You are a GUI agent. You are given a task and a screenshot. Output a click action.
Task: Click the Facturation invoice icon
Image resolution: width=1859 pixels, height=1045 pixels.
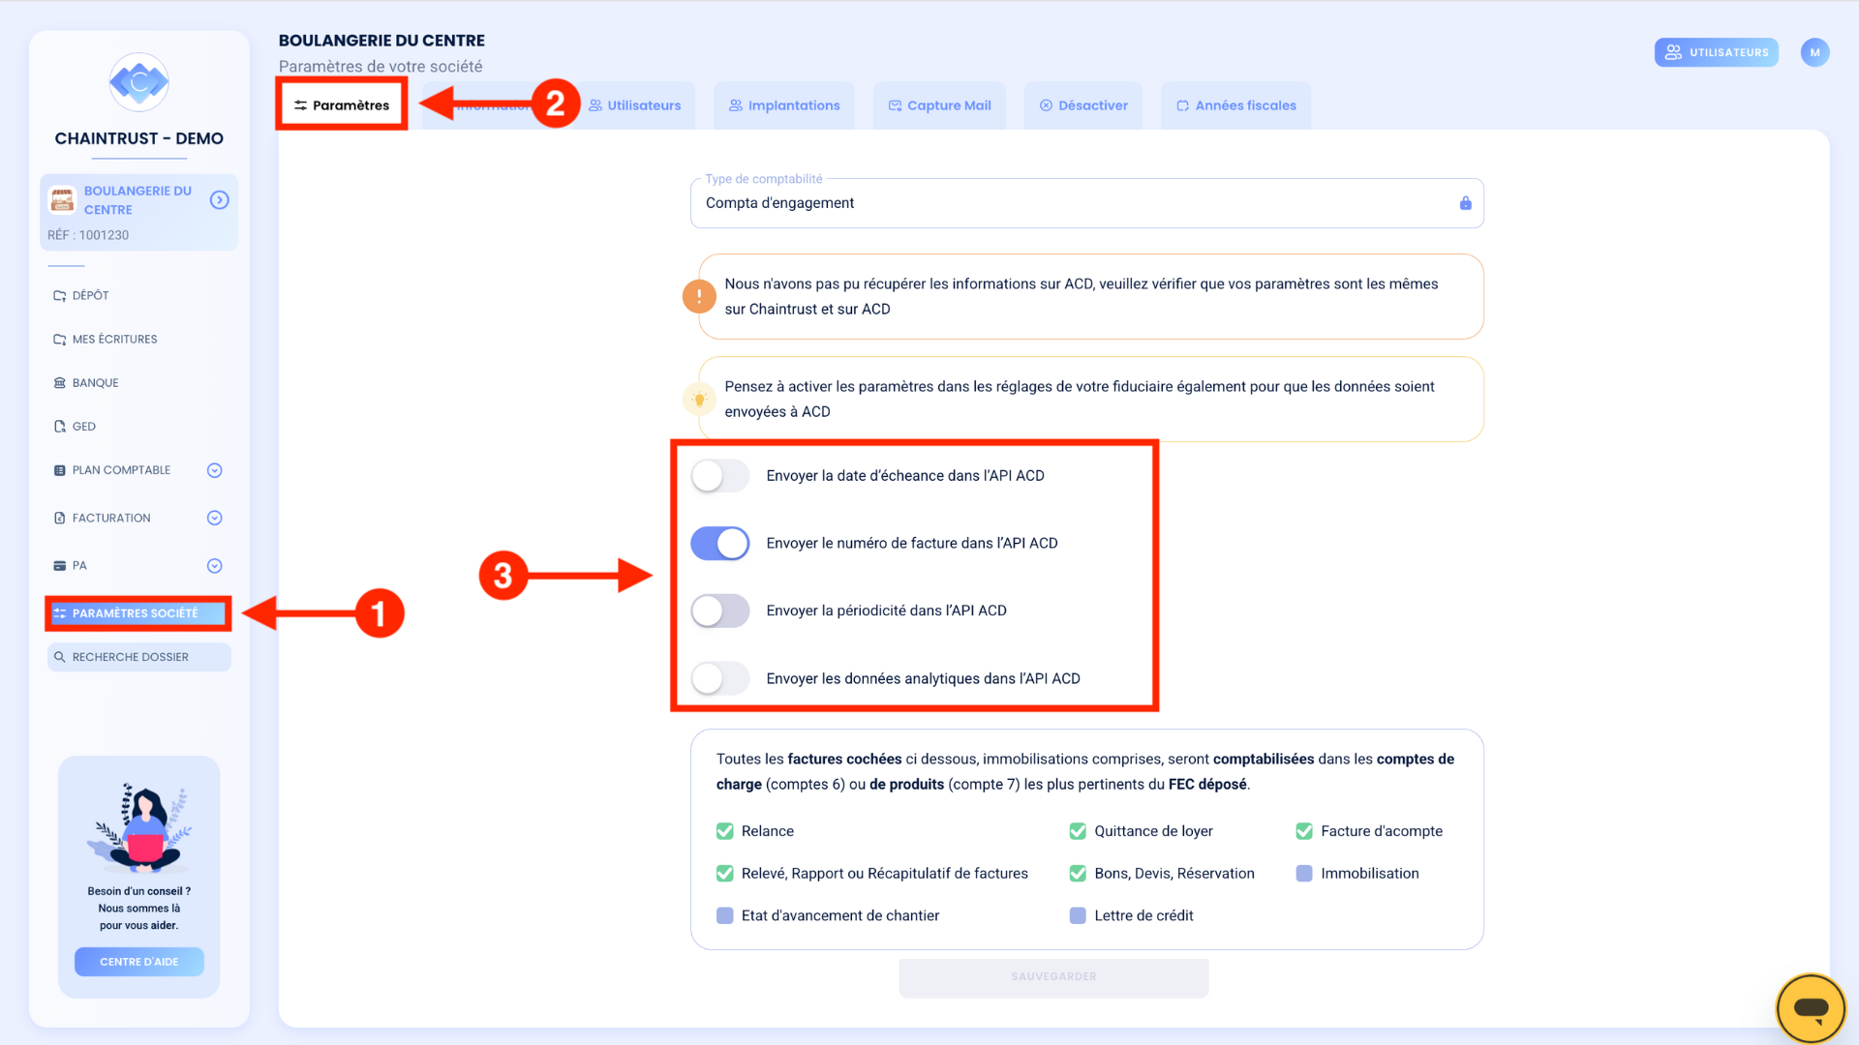click(60, 518)
